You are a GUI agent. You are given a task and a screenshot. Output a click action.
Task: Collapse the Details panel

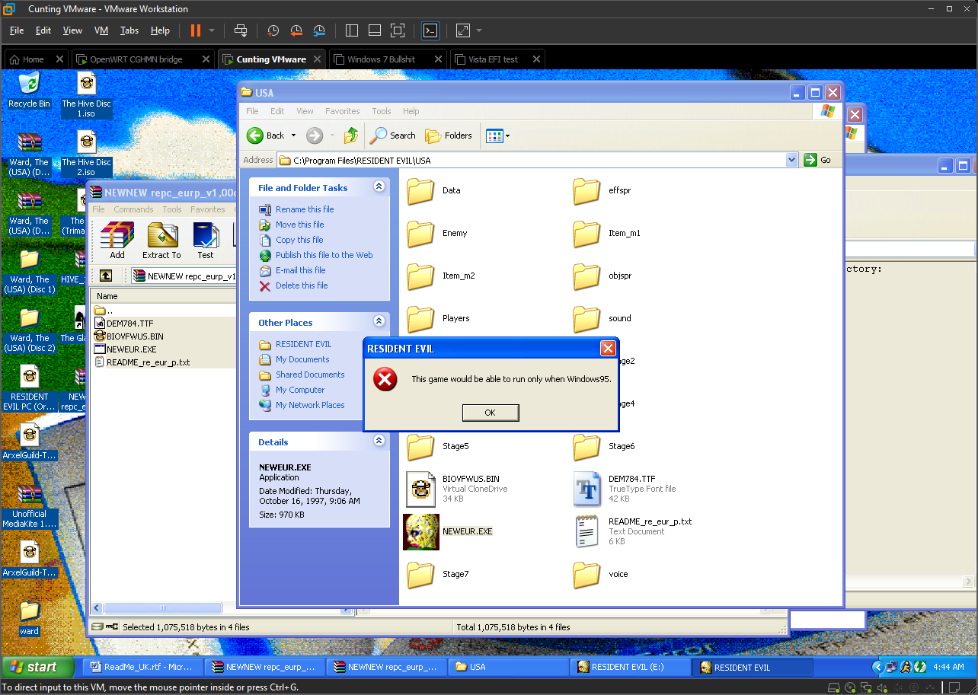[x=379, y=442]
